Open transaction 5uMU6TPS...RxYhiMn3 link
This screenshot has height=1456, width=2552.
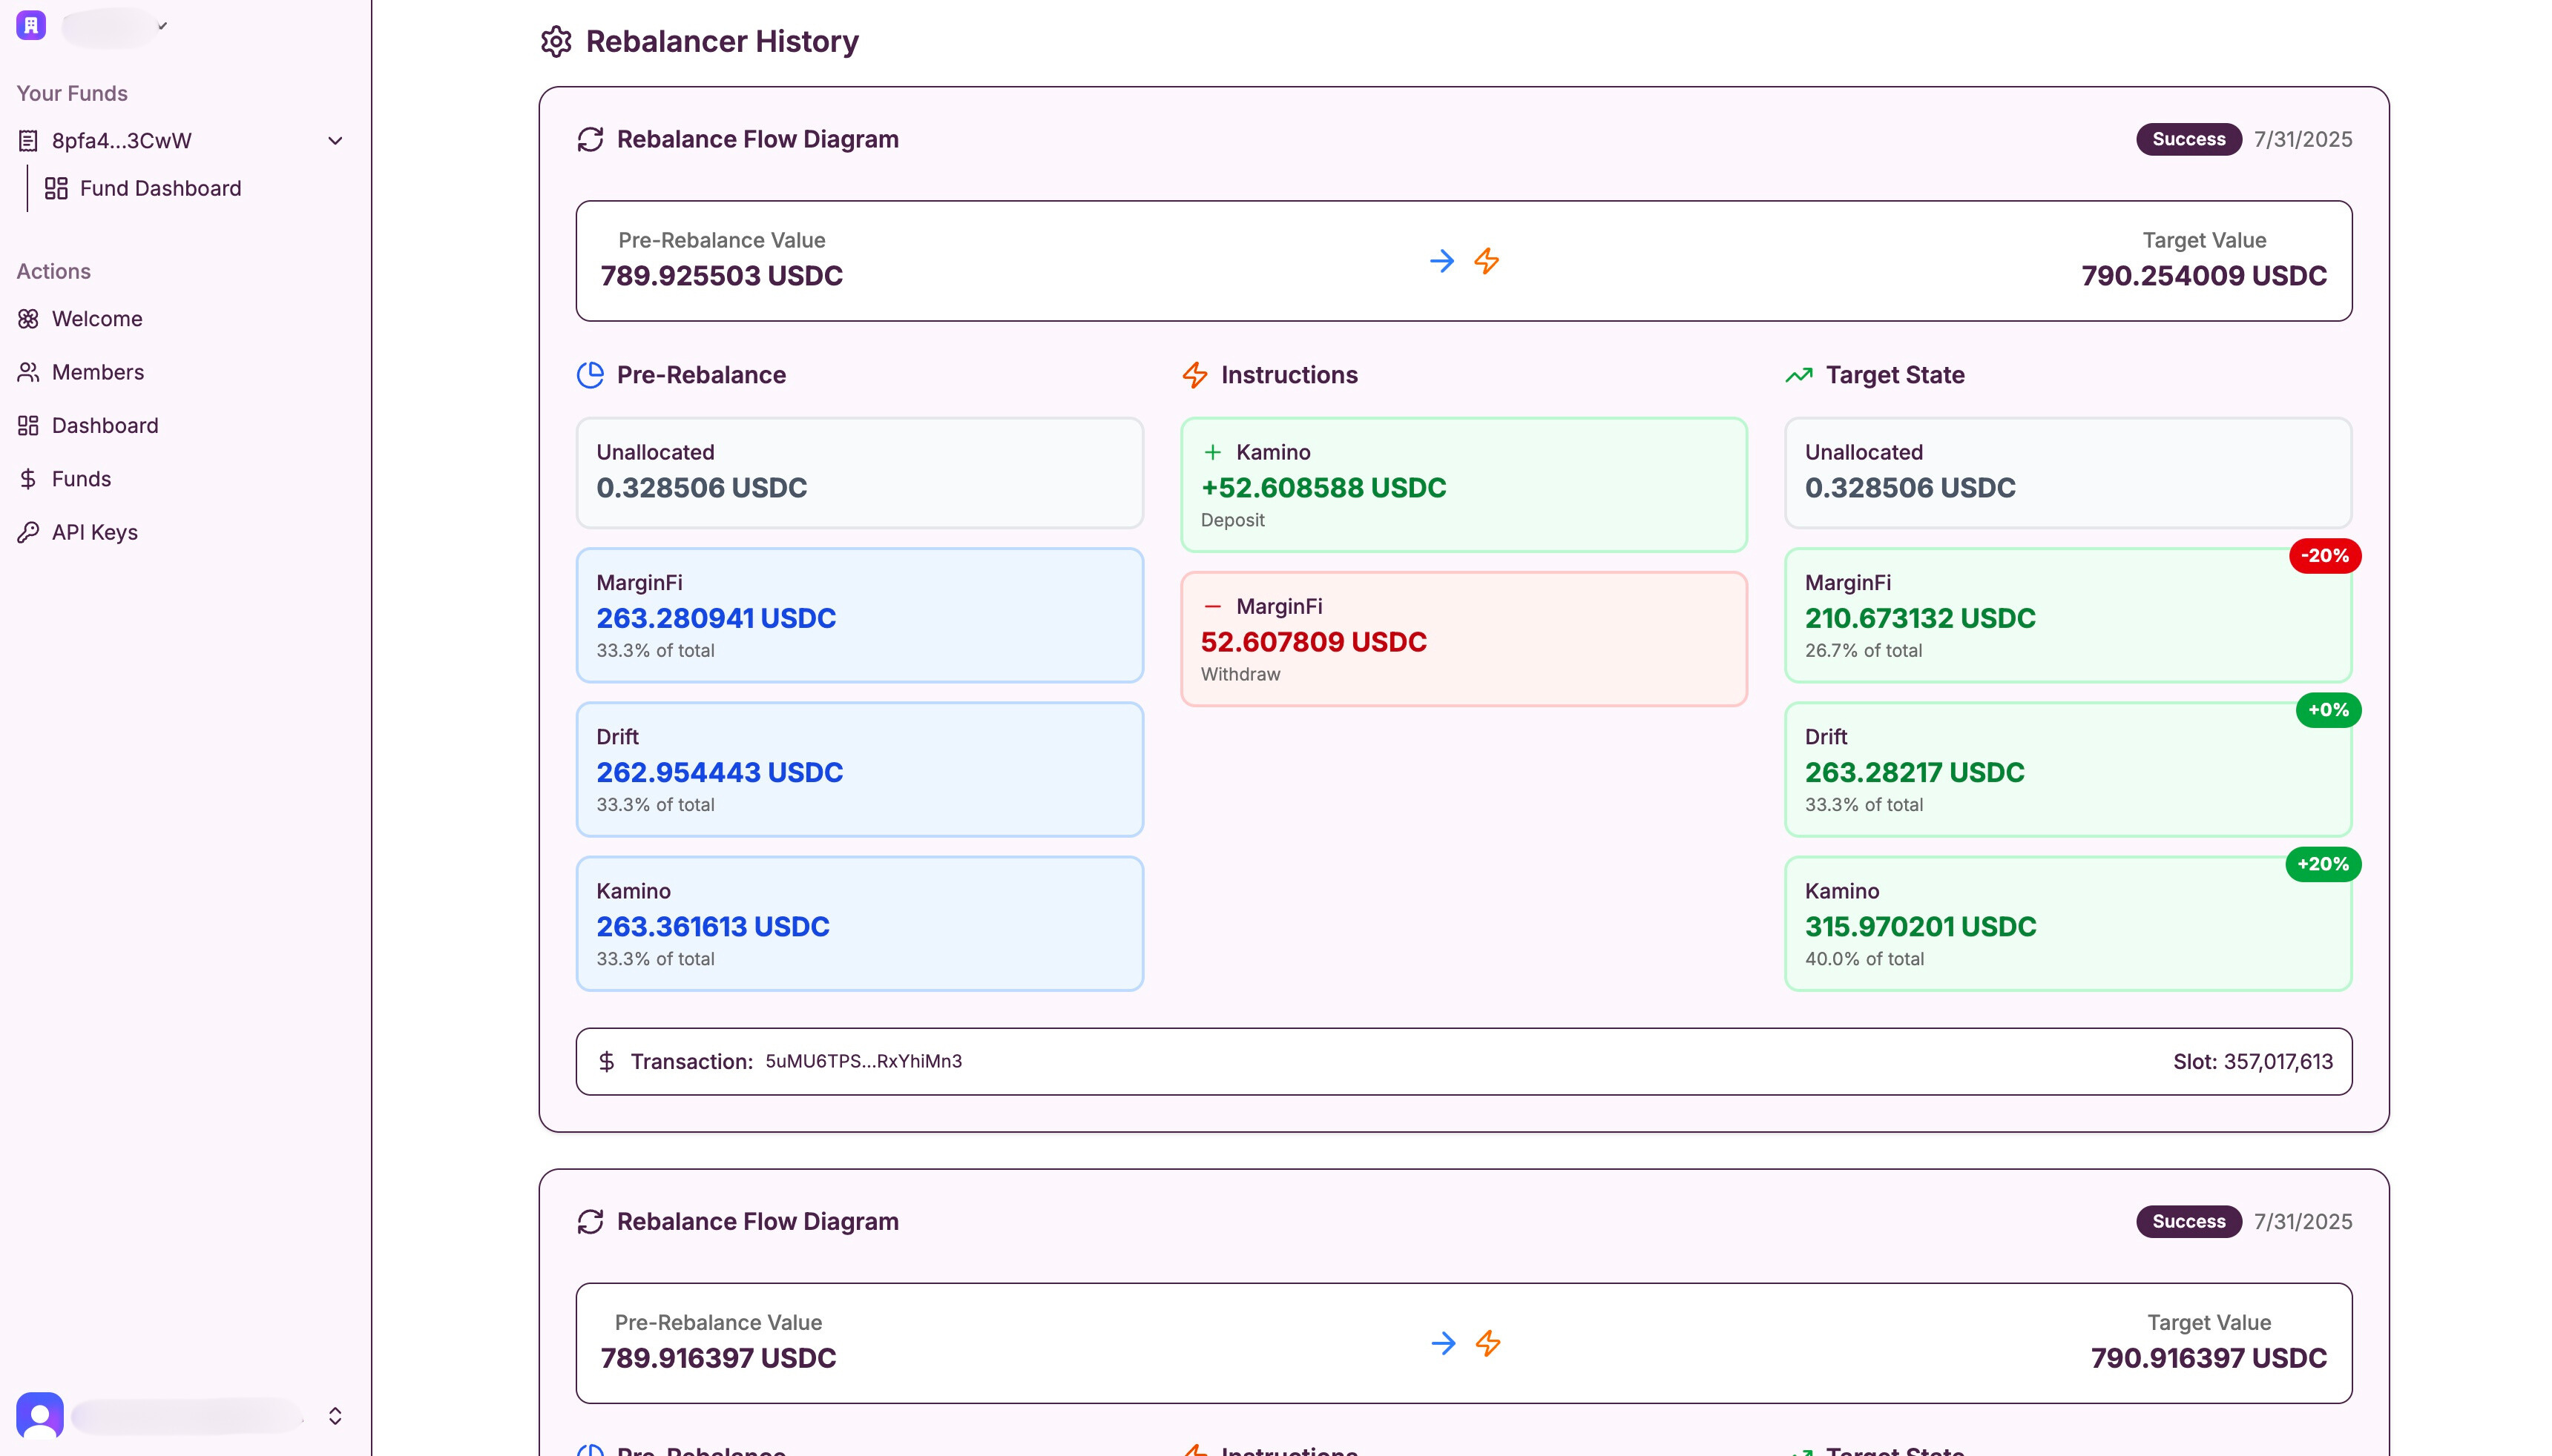(862, 1061)
